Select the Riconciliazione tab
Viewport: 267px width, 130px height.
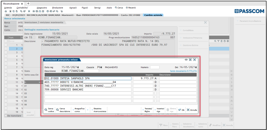[12, 4]
